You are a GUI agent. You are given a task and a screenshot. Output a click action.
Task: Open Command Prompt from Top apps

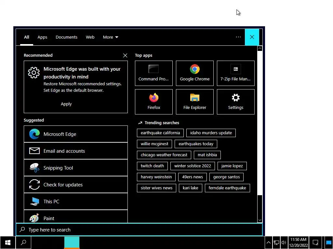153,73
